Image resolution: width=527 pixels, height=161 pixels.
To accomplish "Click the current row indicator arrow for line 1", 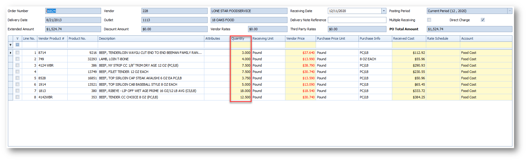I will pos(11,53).
